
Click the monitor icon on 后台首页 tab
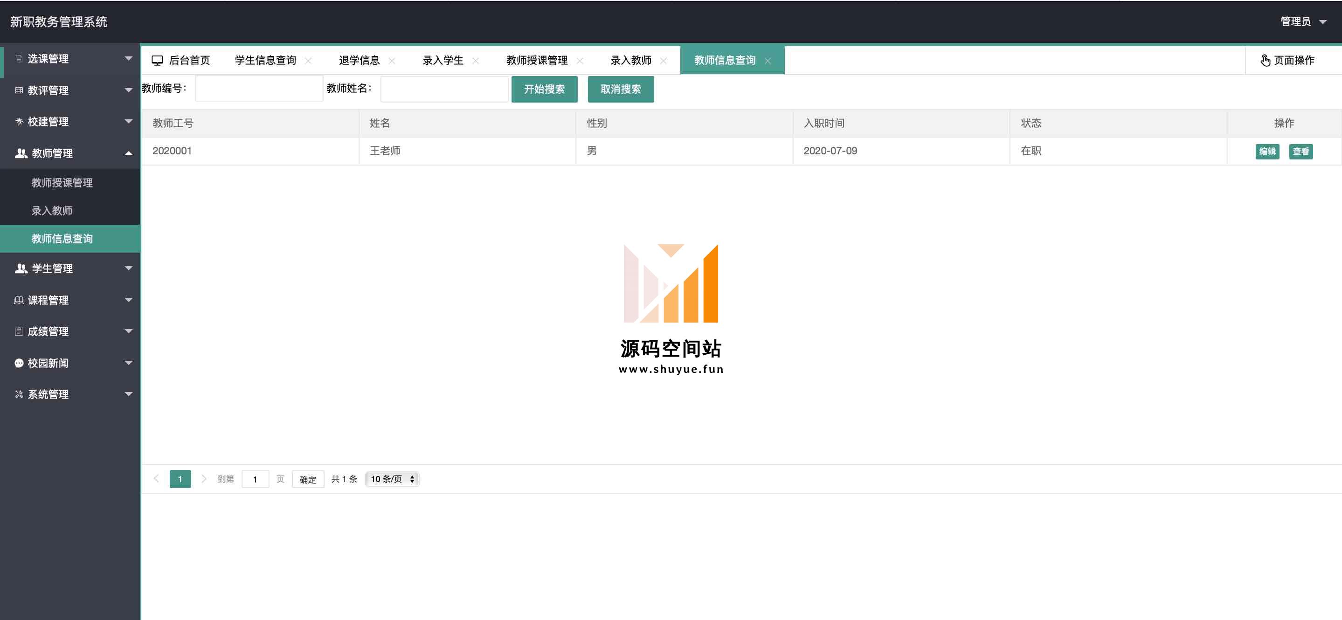coord(157,61)
